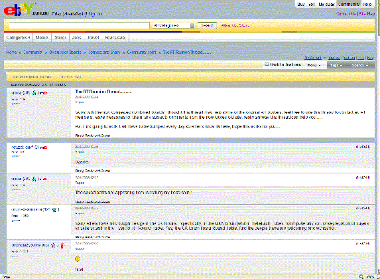Click the Reply link under the first post
380x279 pixels.
pos(79,136)
